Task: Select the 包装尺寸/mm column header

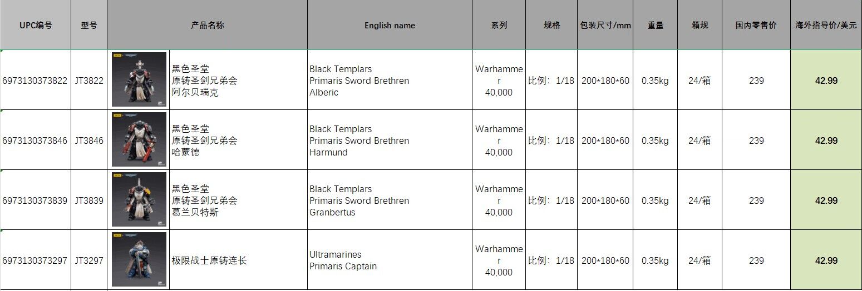Action: [x=605, y=25]
